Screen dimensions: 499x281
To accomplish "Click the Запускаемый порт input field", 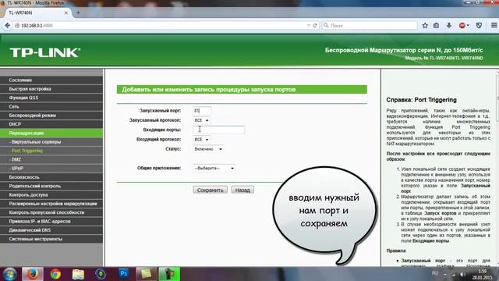I will pos(202,111).
